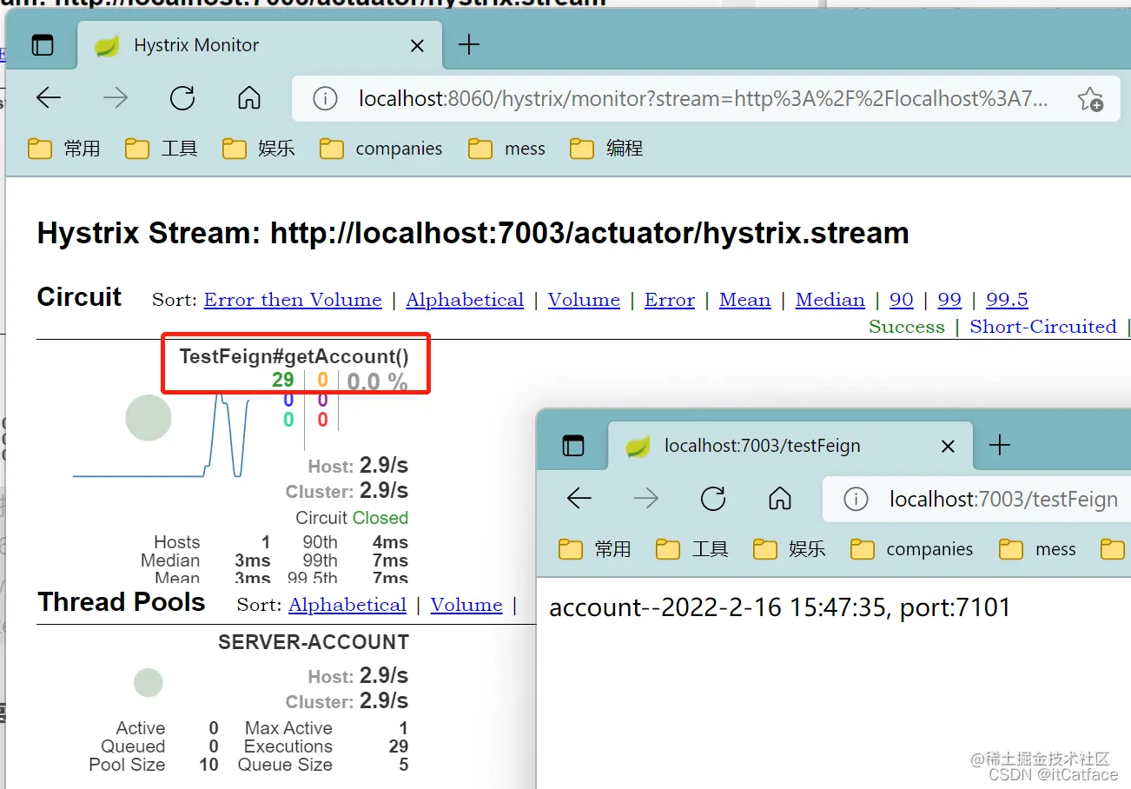Reload the Hystrix Monitor page

click(x=182, y=98)
